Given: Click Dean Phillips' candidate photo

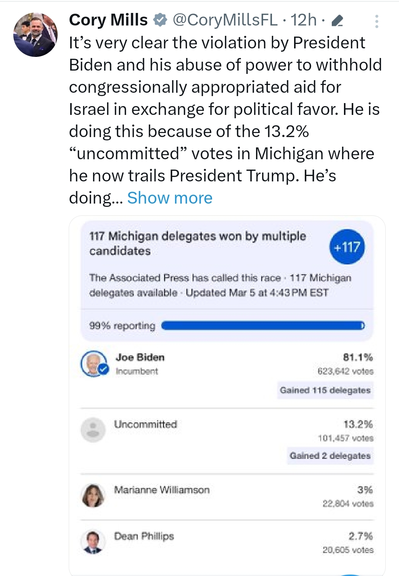Looking at the screenshot, I should 93,542.
